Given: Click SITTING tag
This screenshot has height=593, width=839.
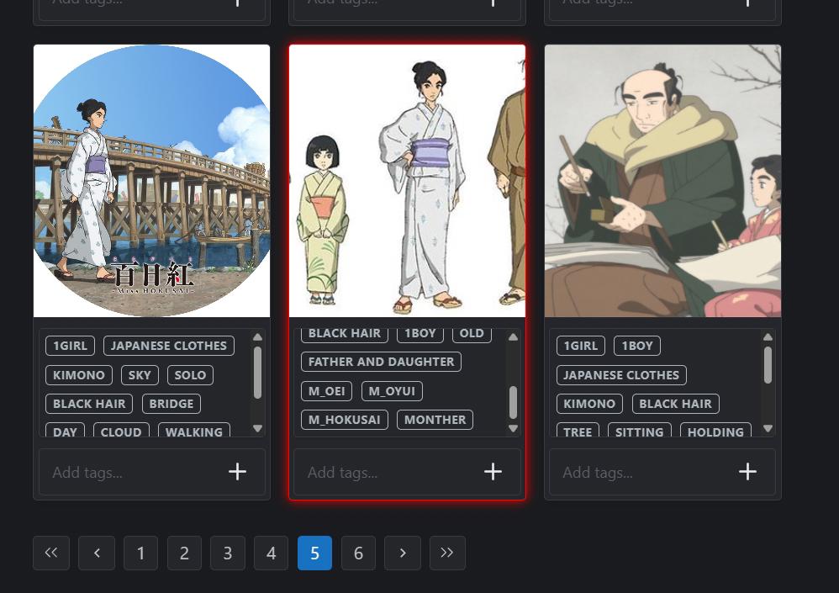Looking at the screenshot, I should coord(640,431).
